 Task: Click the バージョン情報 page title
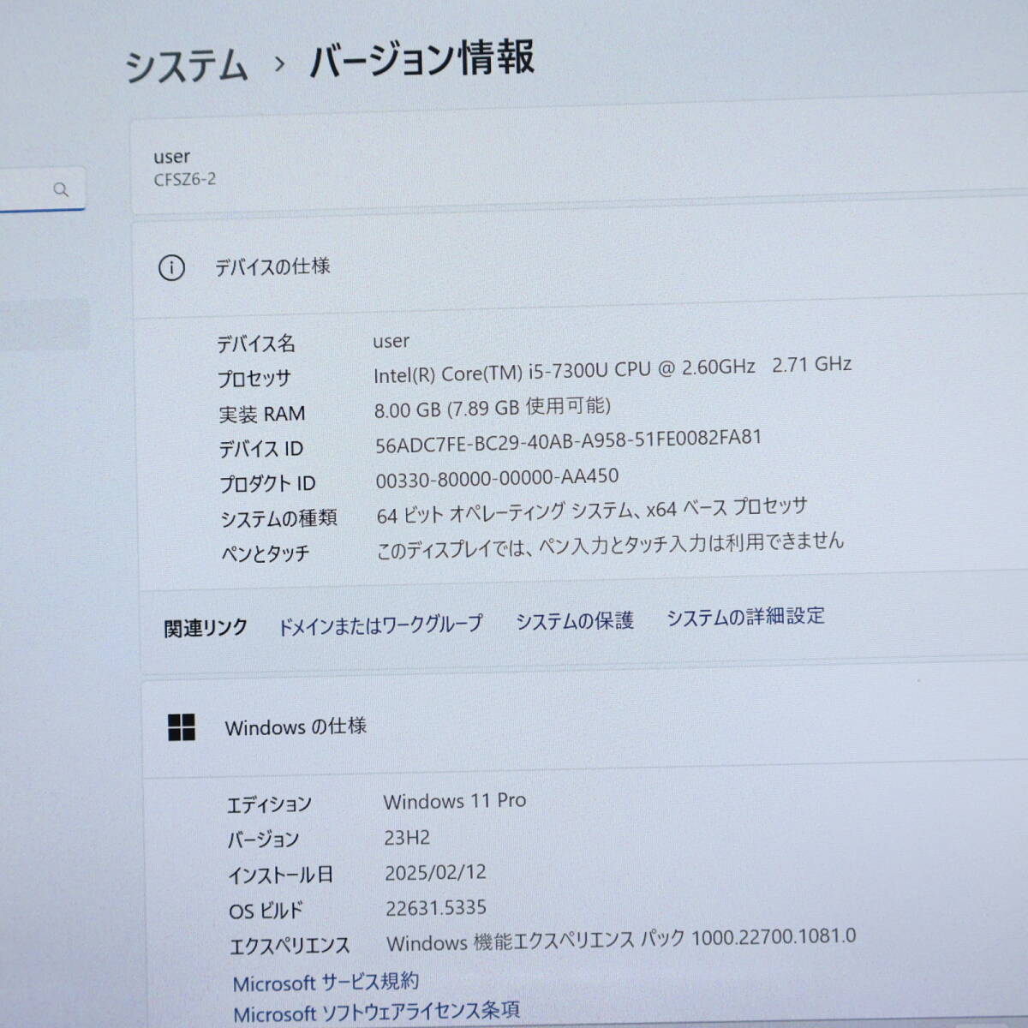tap(421, 58)
